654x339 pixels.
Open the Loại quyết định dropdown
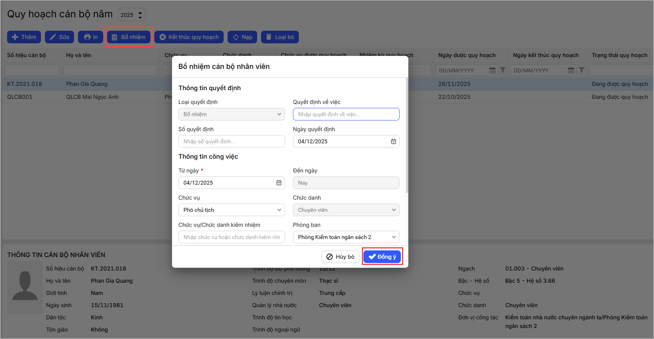click(232, 114)
